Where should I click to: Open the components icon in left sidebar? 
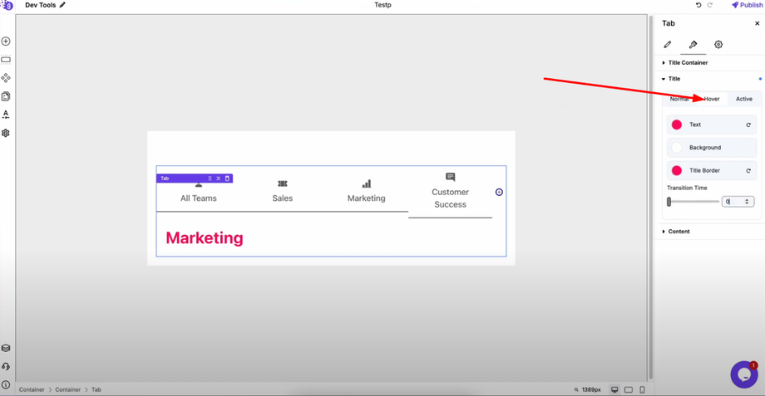tap(6, 78)
